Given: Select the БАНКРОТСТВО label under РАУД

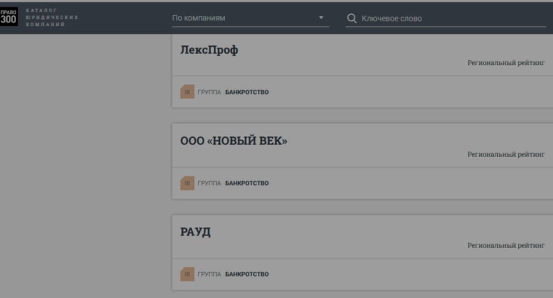Looking at the screenshot, I should pos(247,274).
